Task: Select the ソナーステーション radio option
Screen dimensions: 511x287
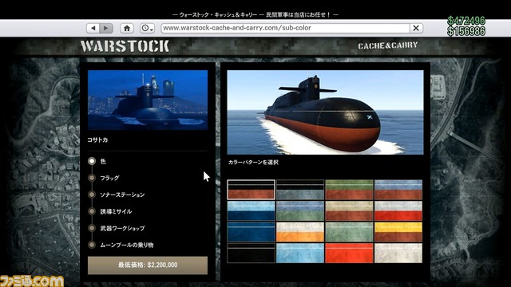Action: click(x=92, y=195)
